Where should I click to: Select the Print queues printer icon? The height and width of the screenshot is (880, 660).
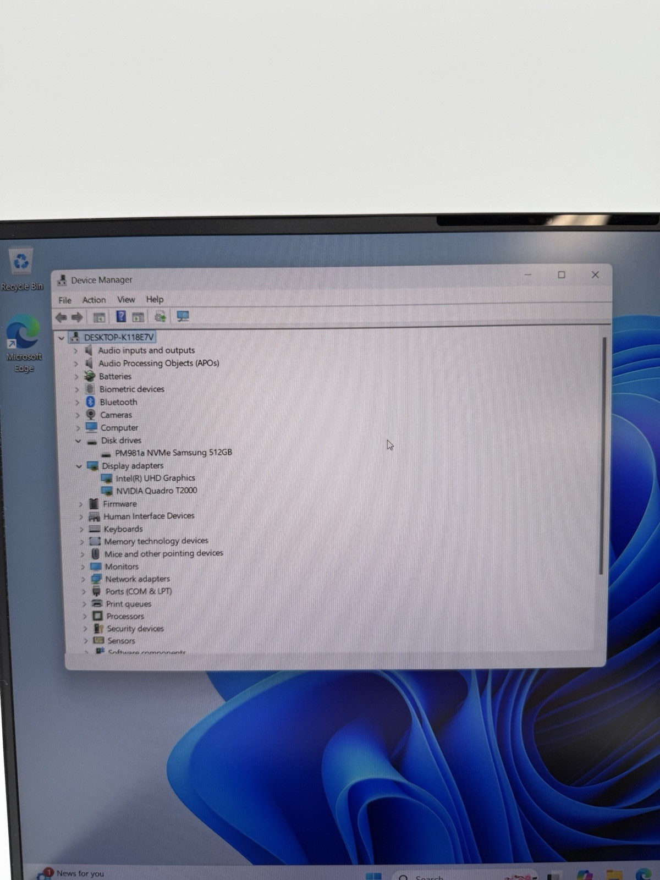tap(97, 603)
